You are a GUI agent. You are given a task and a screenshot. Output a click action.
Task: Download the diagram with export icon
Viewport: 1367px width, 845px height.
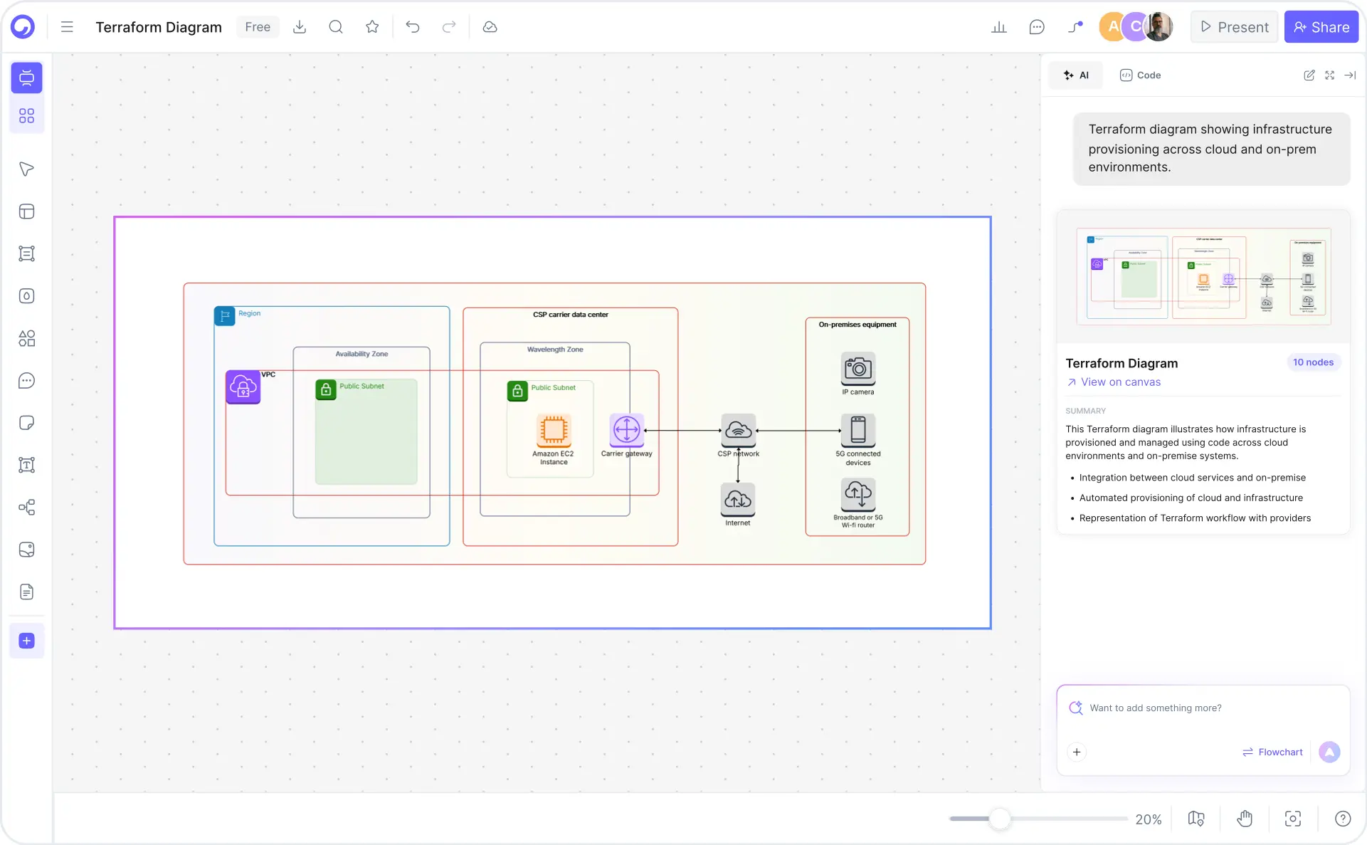(300, 27)
